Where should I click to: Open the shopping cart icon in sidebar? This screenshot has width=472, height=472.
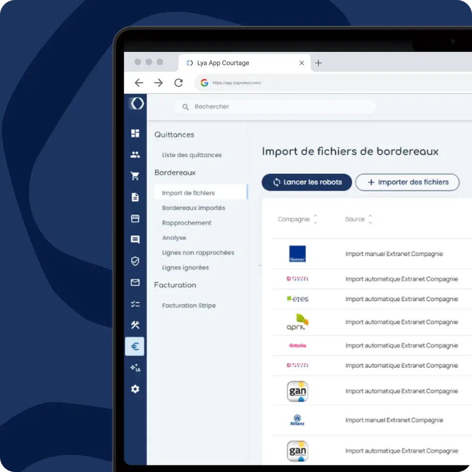[x=135, y=176]
